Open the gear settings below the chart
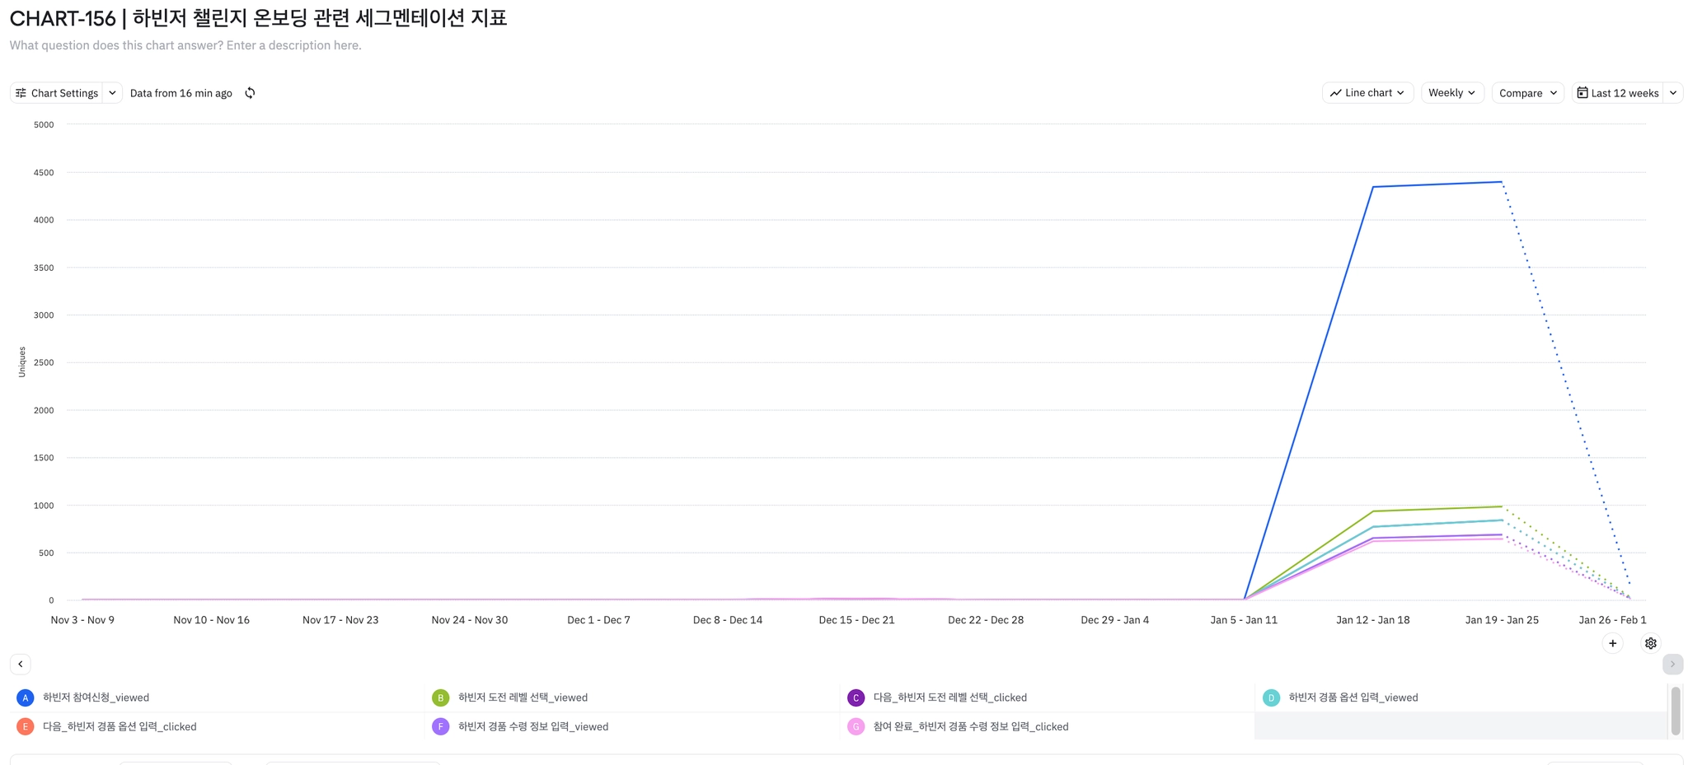This screenshot has width=1688, height=765. (x=1651, y=643)
